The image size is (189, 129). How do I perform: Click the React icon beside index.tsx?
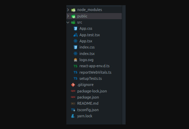point(75,53)
